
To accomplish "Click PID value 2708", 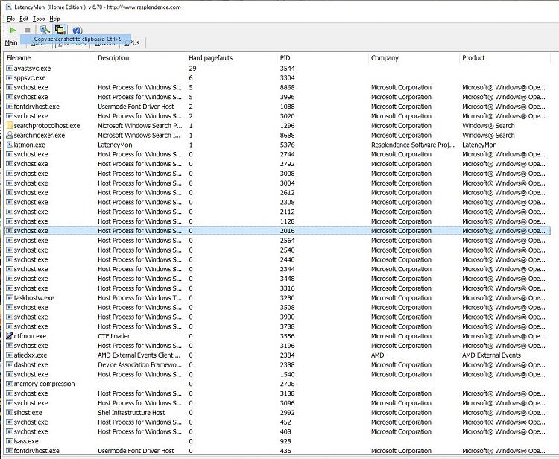I will (288, 384).
